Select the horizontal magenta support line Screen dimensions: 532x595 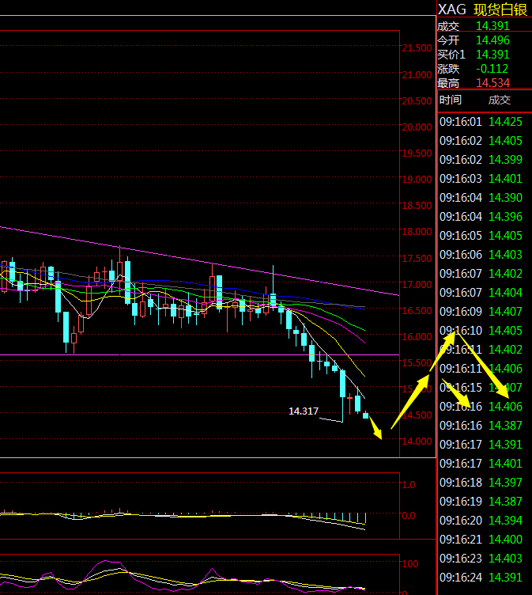200,354
